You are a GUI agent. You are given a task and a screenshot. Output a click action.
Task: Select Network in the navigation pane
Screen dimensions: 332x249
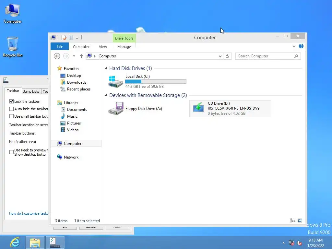[x=71, y=157]
